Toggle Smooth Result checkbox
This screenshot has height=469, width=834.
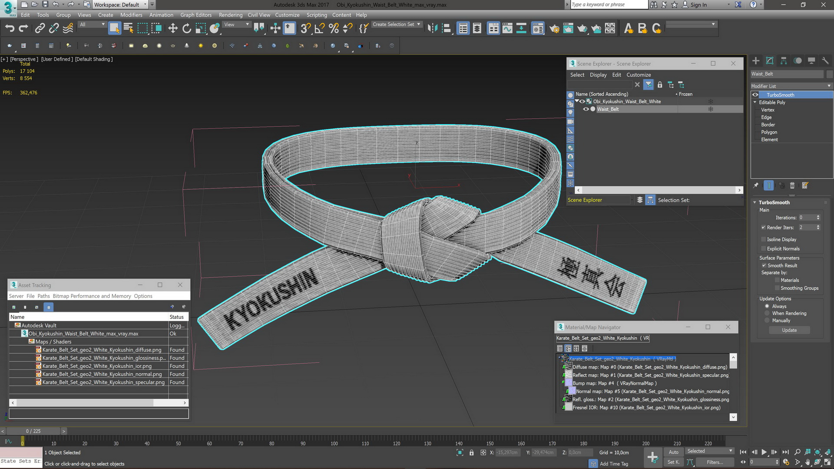pyautogui.click(x=764, y=265)
